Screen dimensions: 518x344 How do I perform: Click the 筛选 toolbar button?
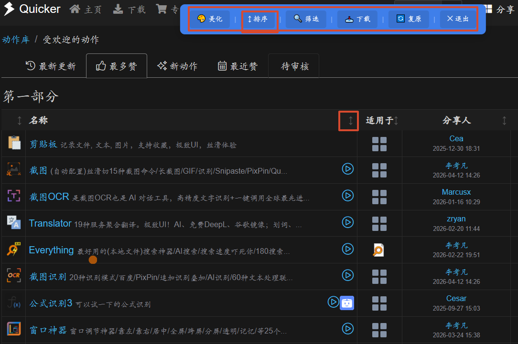[306, 19]
